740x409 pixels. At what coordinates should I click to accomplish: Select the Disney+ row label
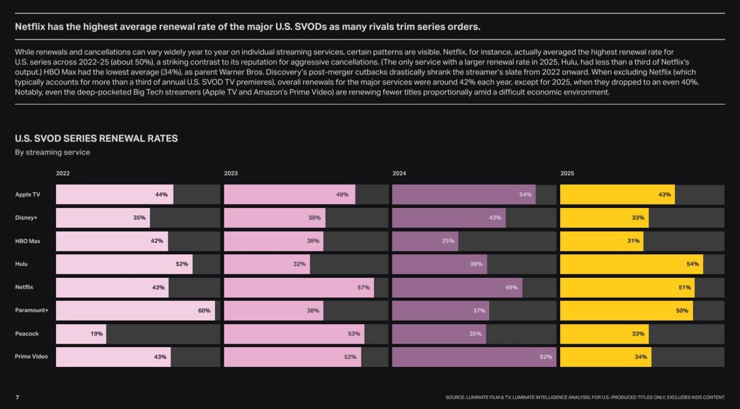click(x=26, y=218)
